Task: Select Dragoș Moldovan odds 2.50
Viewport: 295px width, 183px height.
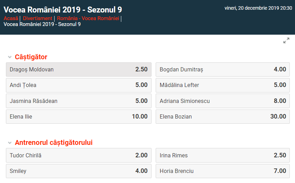Action: [x=79, y=69]
